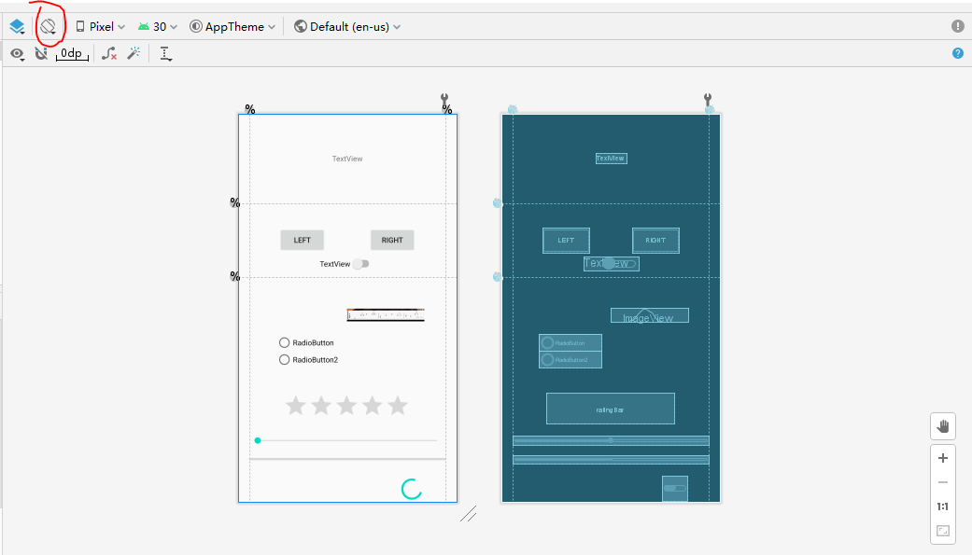Clear all constraints icon

click(109, 54)
